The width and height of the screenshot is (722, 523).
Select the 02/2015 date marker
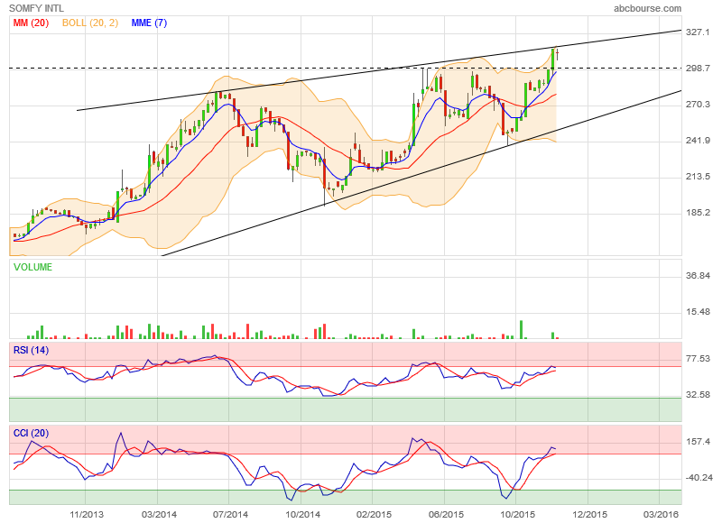pos(373,514)
